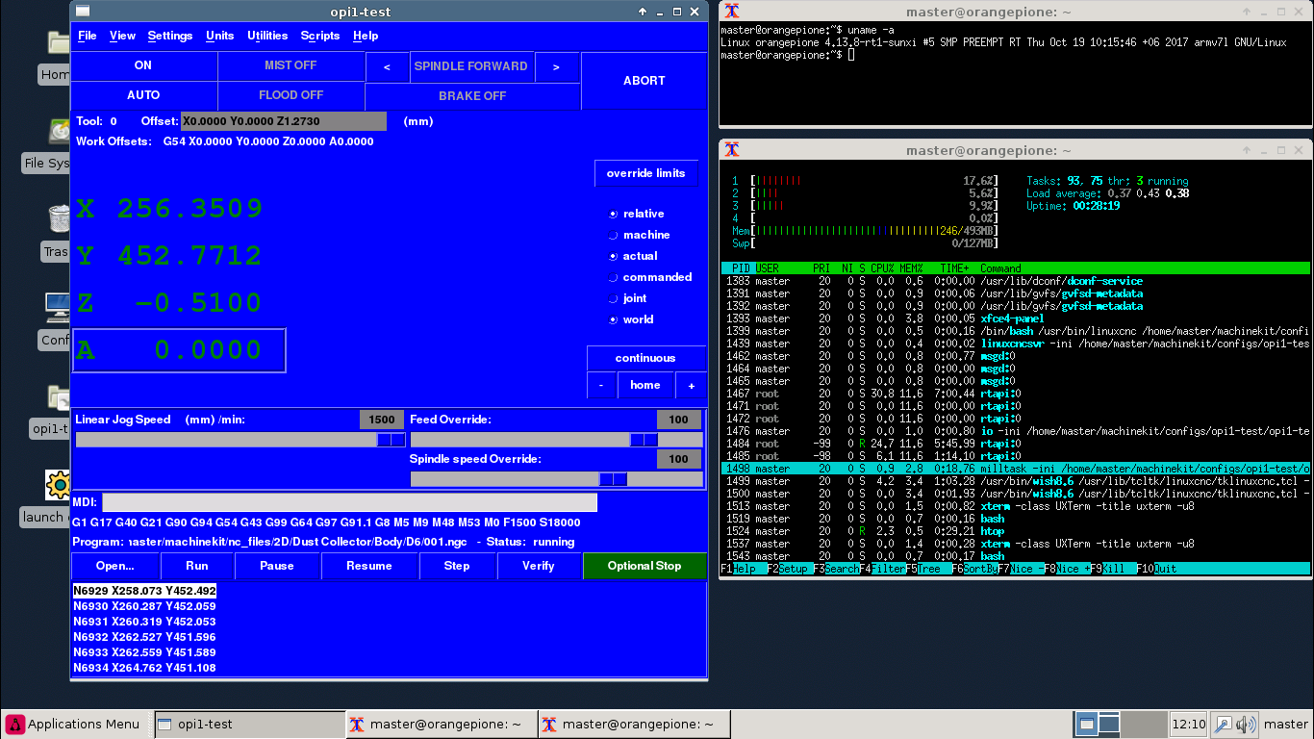Screen dimensions: 1314x739
Task: Open the File menu
Action: point(88,36)
